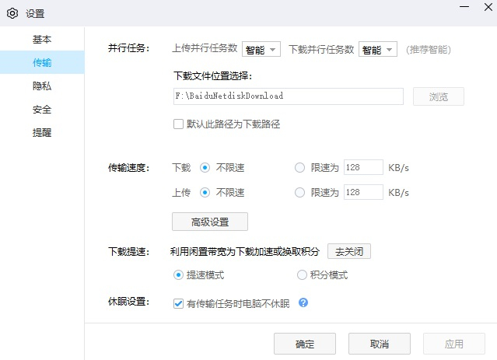Image resolution: width=497 pixels, height=360 pixels.
Task: Select 提速模式 radio option
Action: pos(178,274)
